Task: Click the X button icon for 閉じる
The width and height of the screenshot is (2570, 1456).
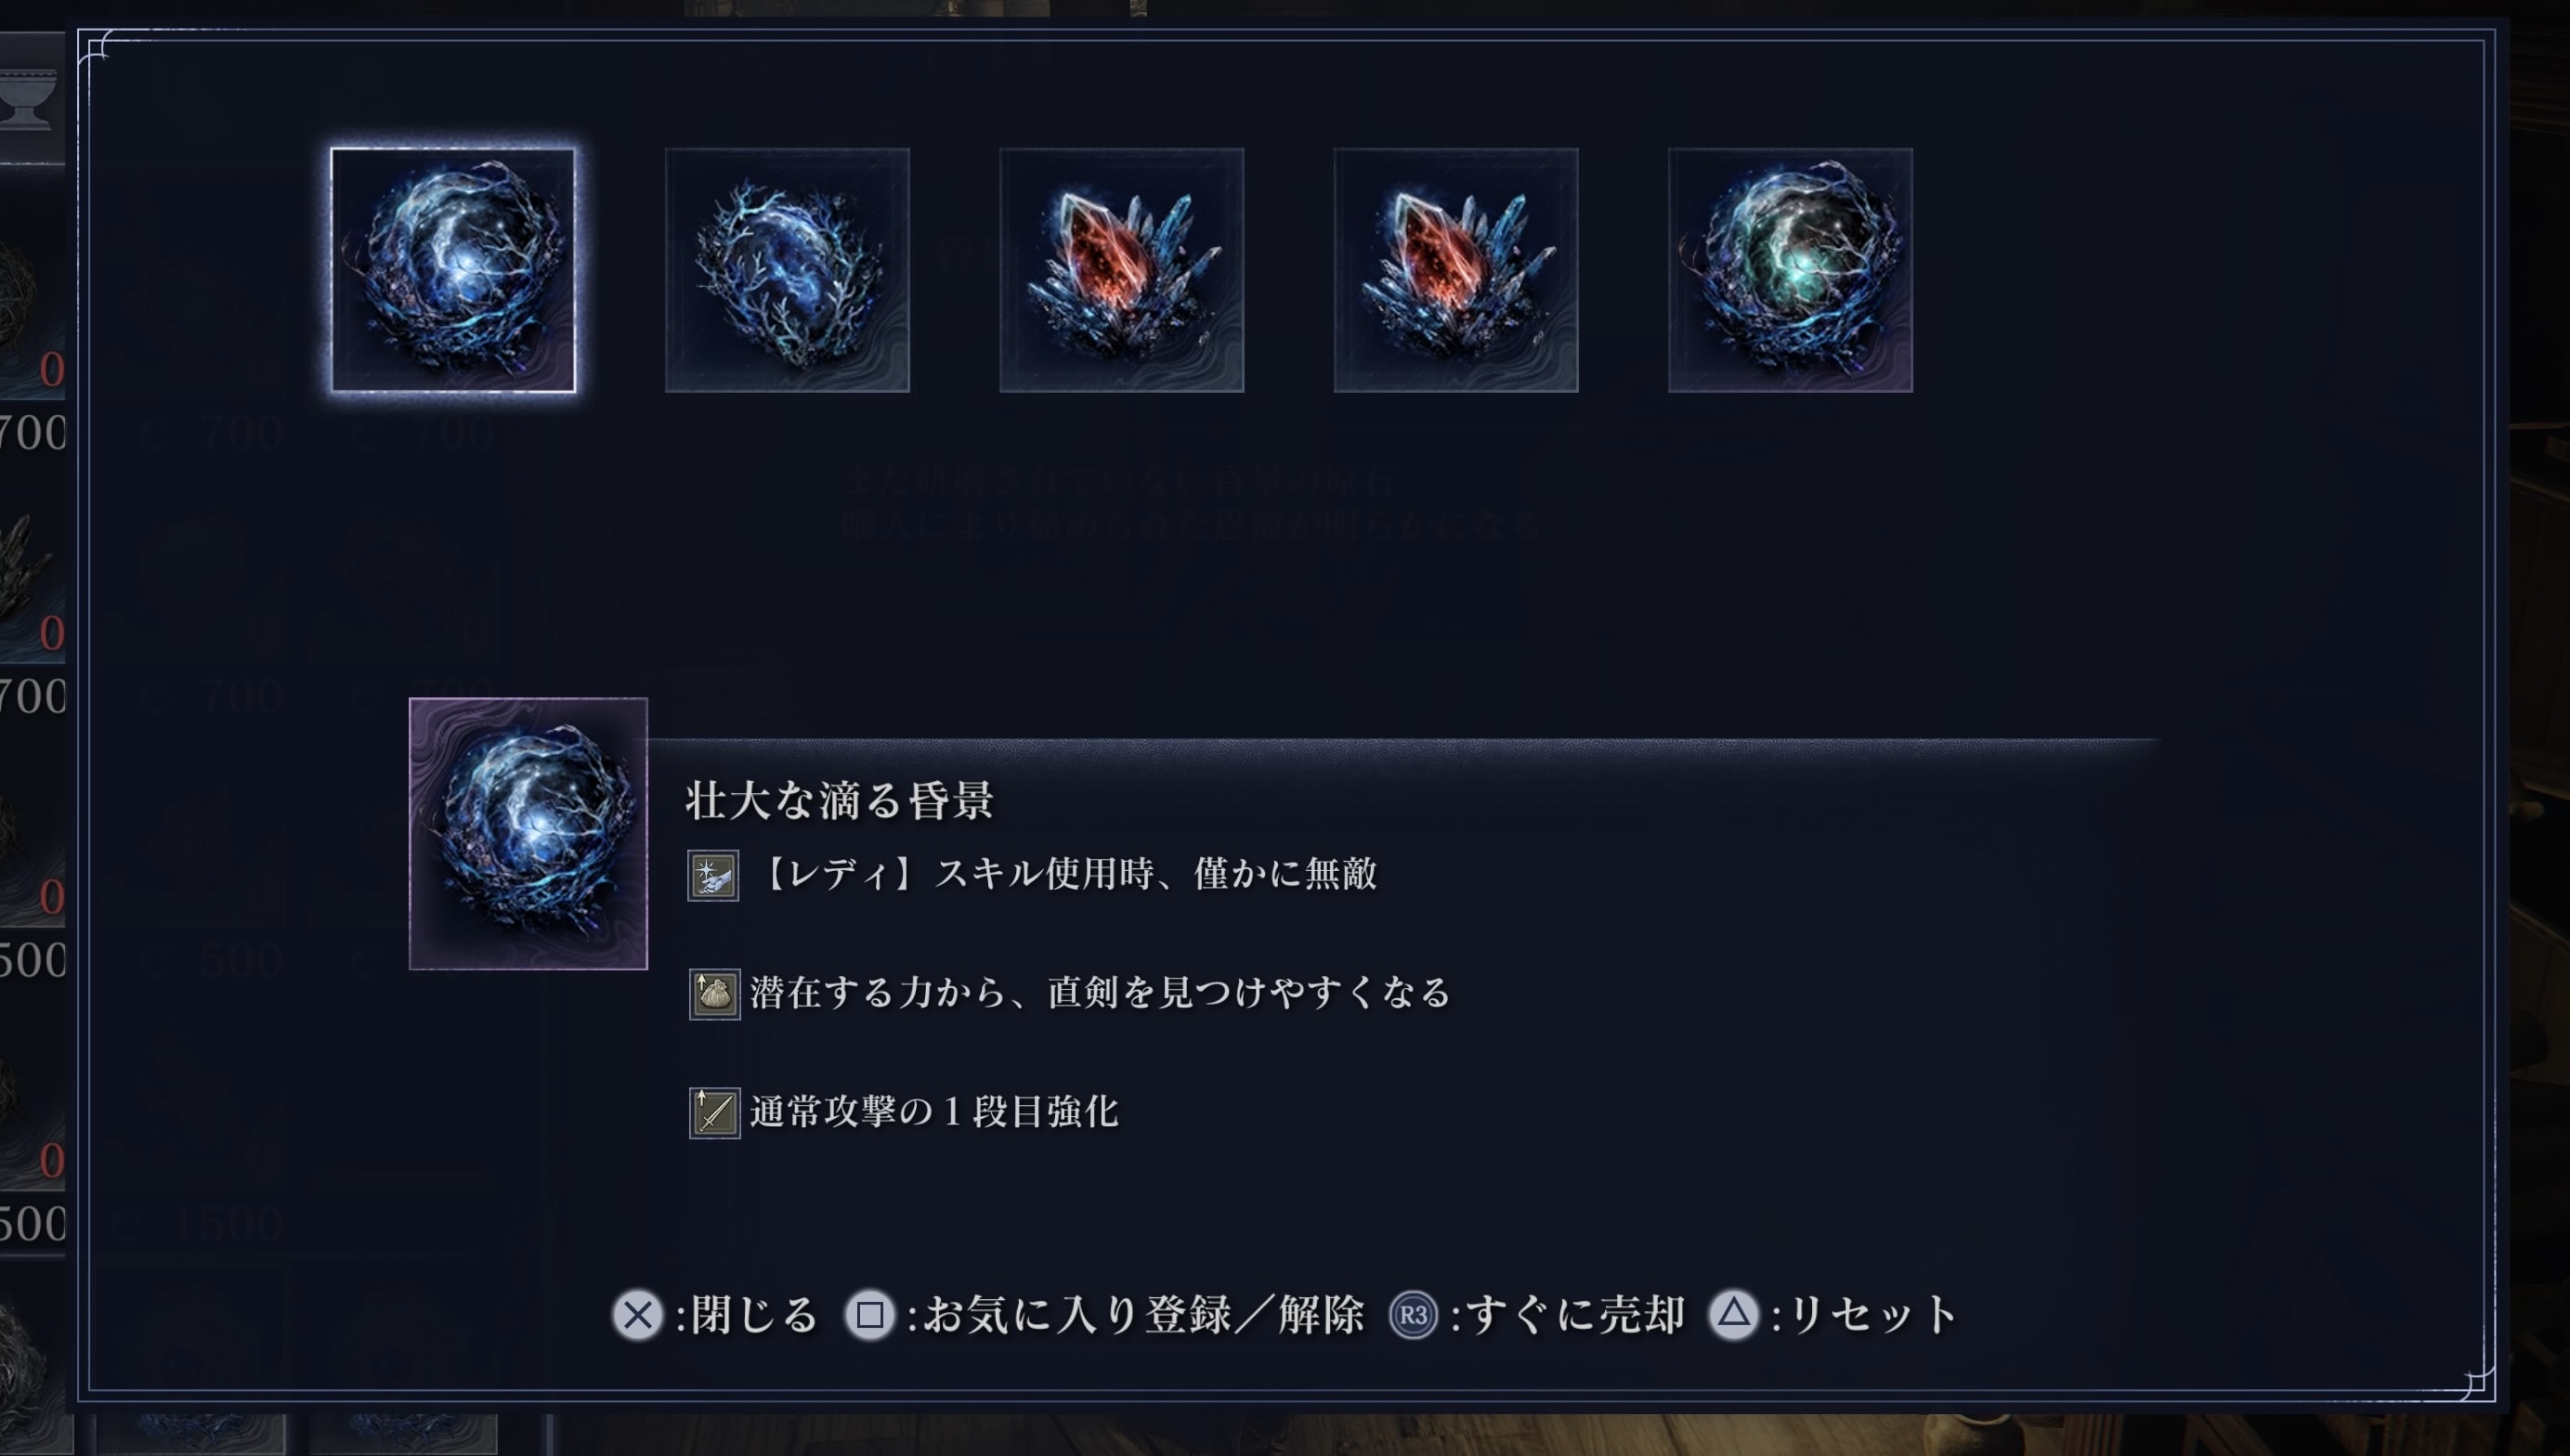Action: 637,1315
